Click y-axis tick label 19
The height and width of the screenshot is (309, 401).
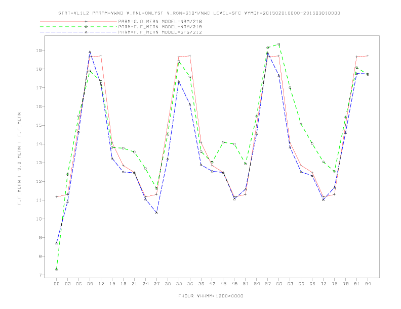[x=39, y=50]
